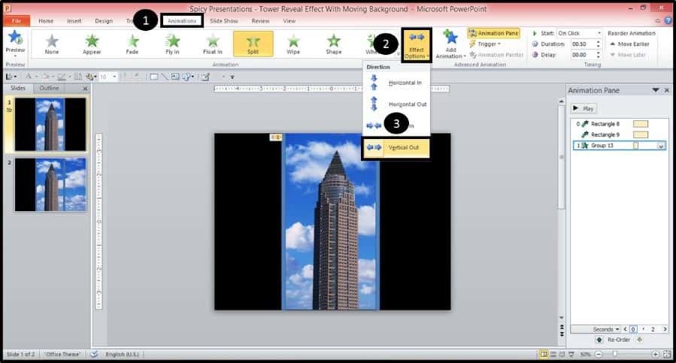The height and width of the screenshot is (363, 676).
Task: Apply the Fade animation effect
Action: [132, 44]
